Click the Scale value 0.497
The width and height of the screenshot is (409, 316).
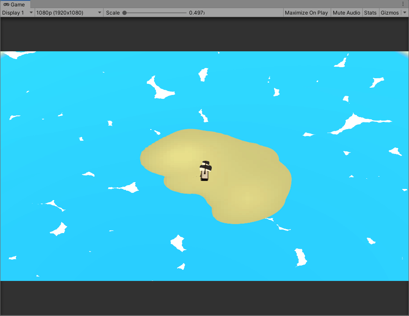(196, 13)
